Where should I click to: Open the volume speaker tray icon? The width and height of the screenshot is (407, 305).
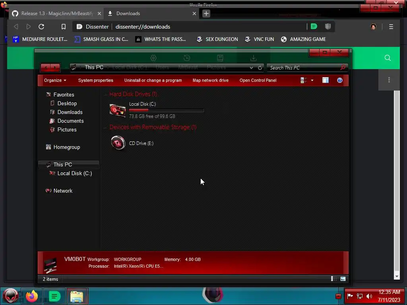click(369, 296)
